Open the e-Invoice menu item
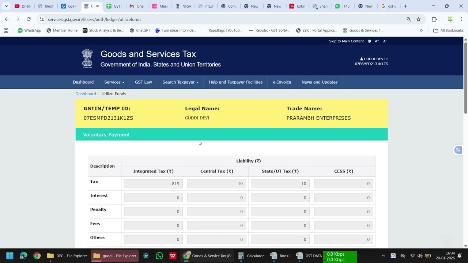The image size is (468, 263). pyautogui.click(x=282, y=82)
